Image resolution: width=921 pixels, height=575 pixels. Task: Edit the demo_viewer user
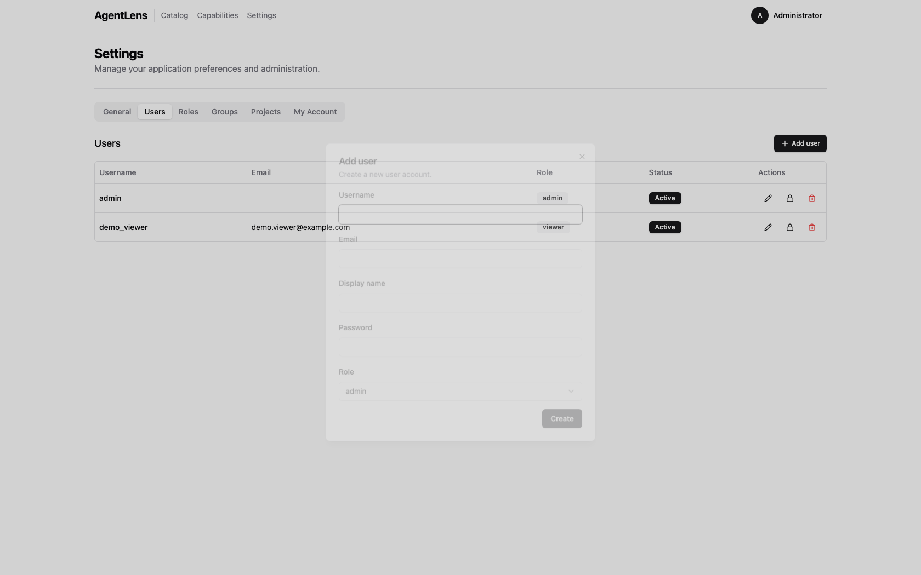[x=768, y=227]
